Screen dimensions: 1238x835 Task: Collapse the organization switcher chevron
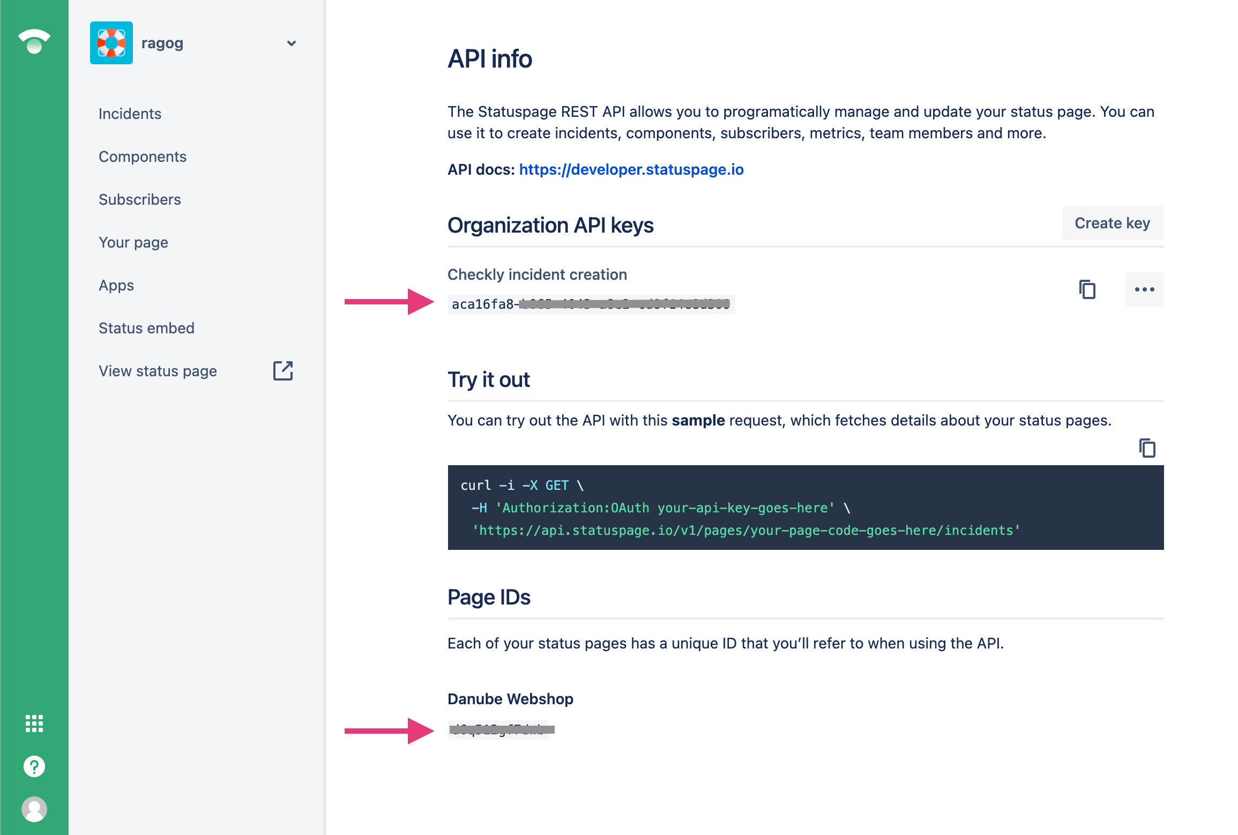pos(291,43)
